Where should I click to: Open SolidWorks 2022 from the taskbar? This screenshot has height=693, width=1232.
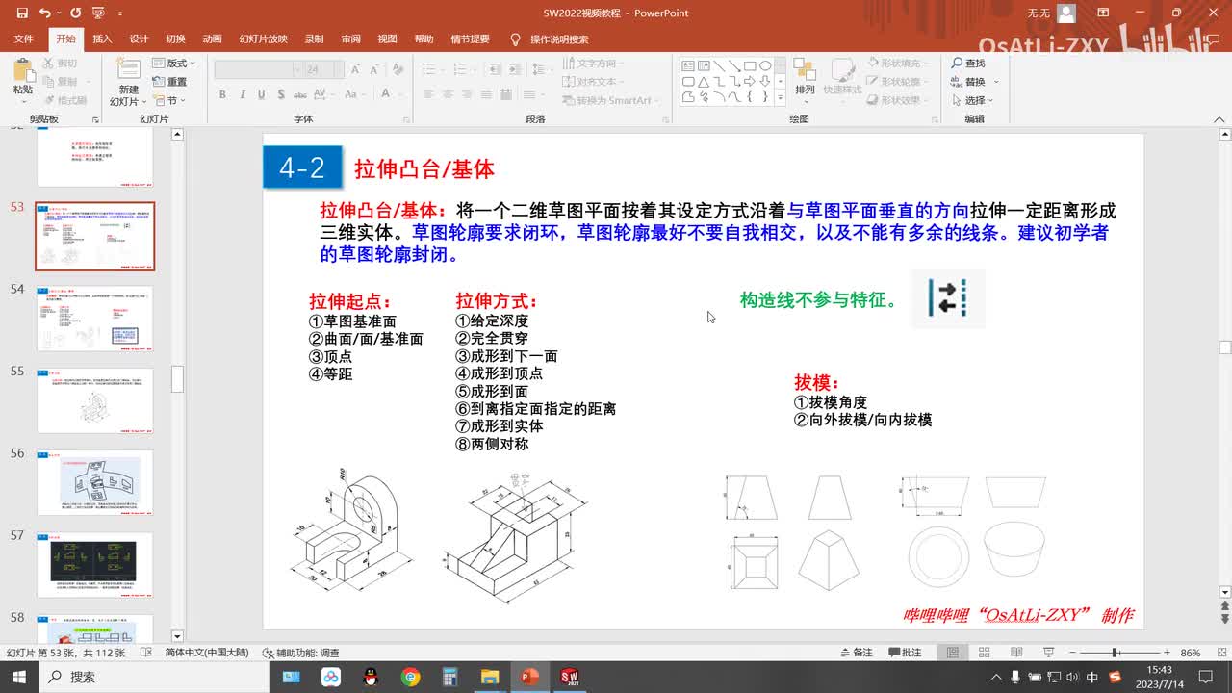569,677
